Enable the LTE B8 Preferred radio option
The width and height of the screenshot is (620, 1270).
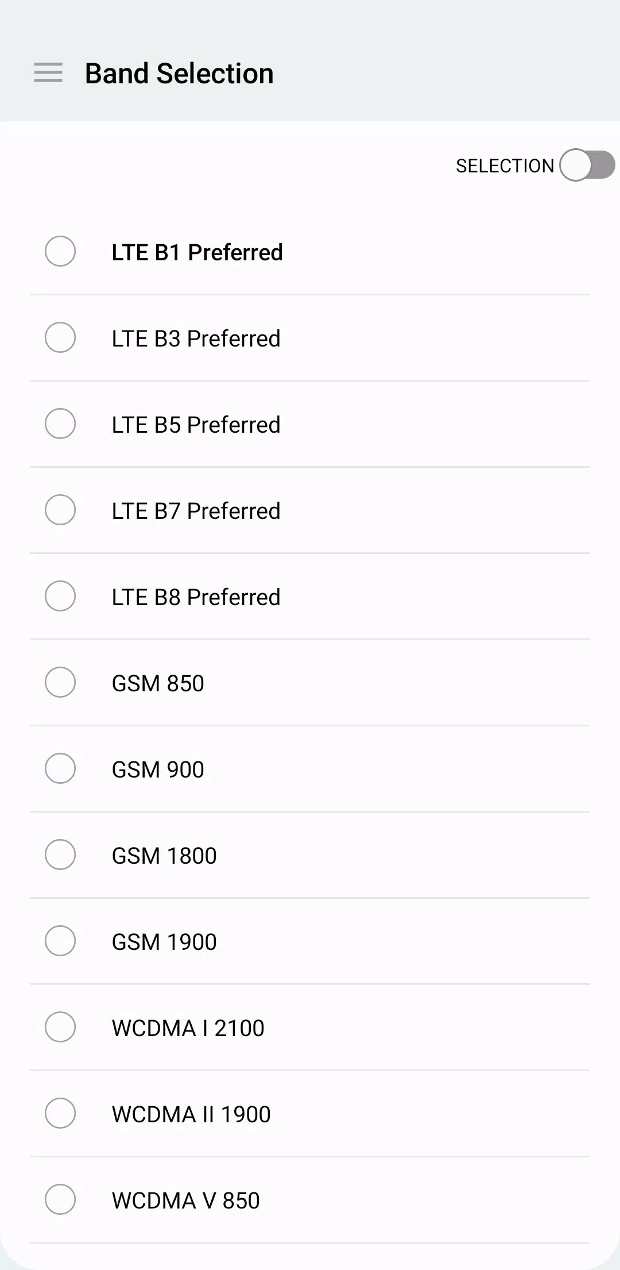pyautogui.click(x=60, y=596)
